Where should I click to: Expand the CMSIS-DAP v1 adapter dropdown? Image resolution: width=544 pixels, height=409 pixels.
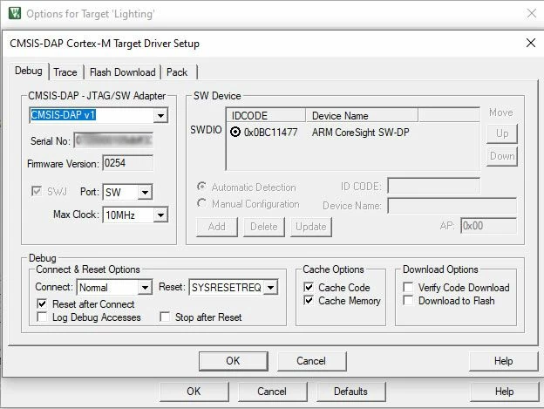pos(160,115)
